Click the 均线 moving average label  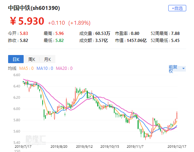[12, 68]
